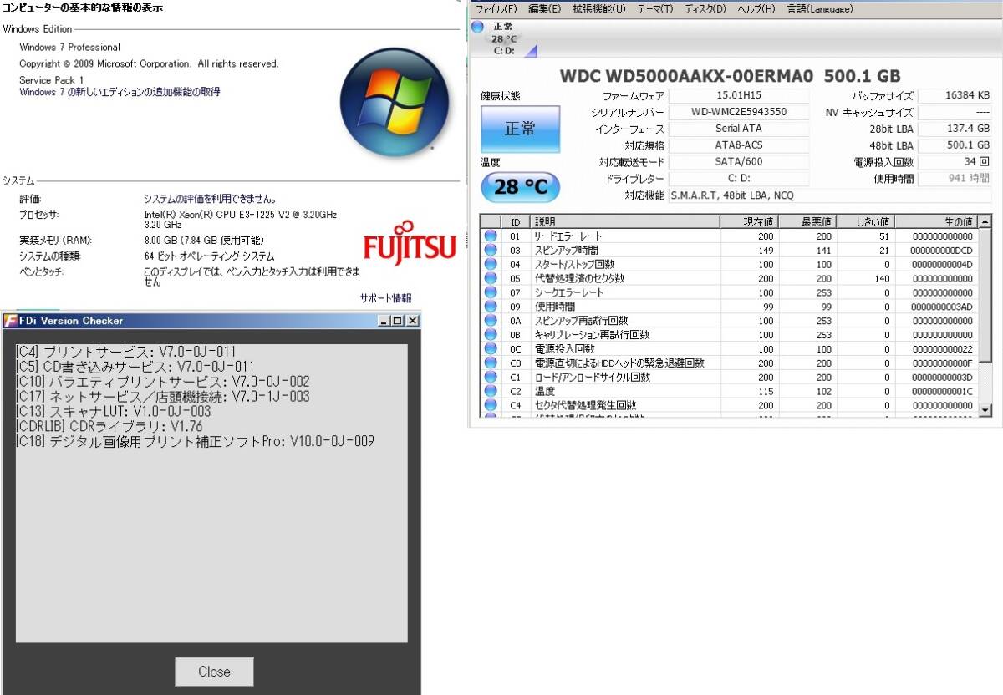The width and height of the screenshot is (1003, 695).
Task: Open the Windows 7 new edition link
Action: click(x=120, y=92)
